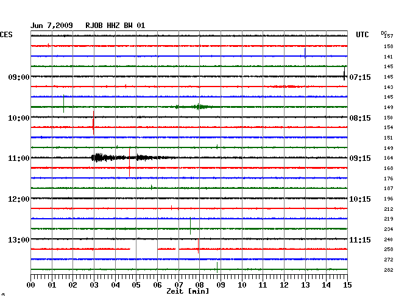This screenshot has width=396, height=301.
Task: Click the DC value "258"
Action: pyautogui.click(x=389, y=249)
